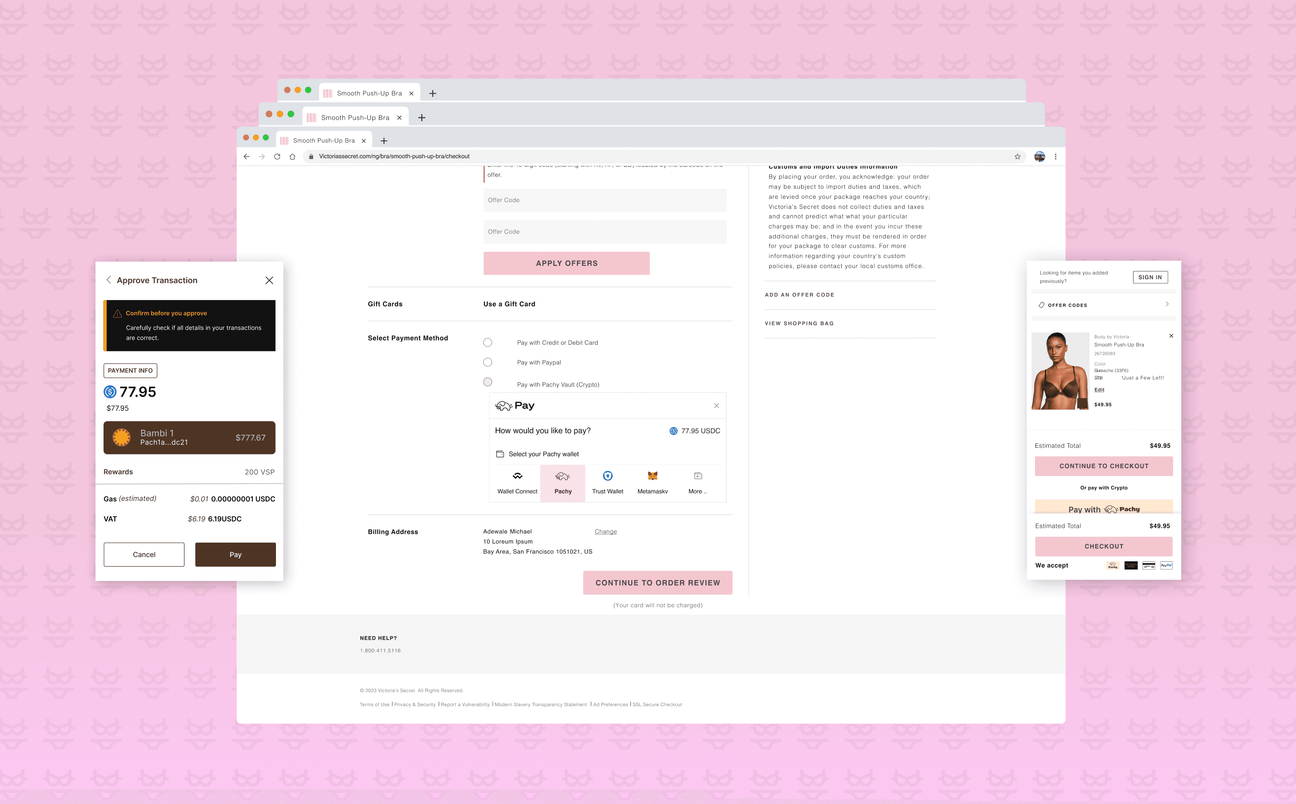Click the address bar URL
The width and height of the screenshot is (1296, 804).
coord(394,156)
